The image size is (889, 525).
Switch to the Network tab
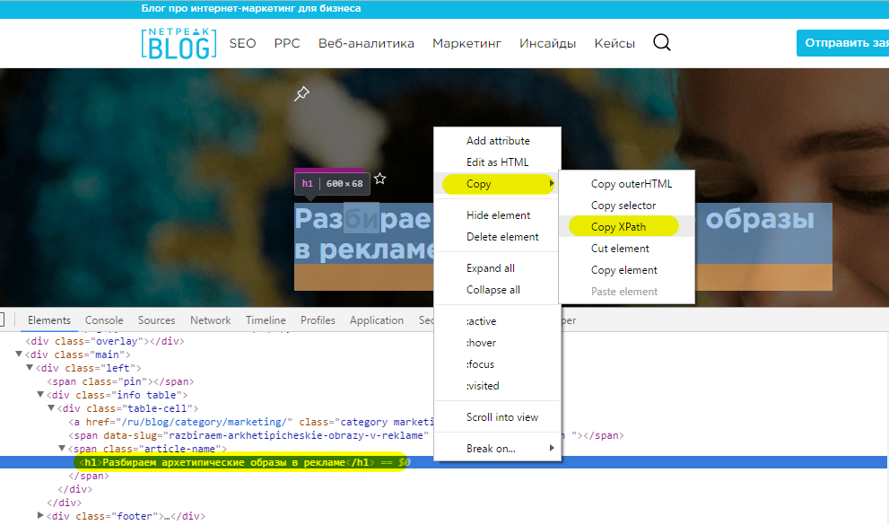210,320
